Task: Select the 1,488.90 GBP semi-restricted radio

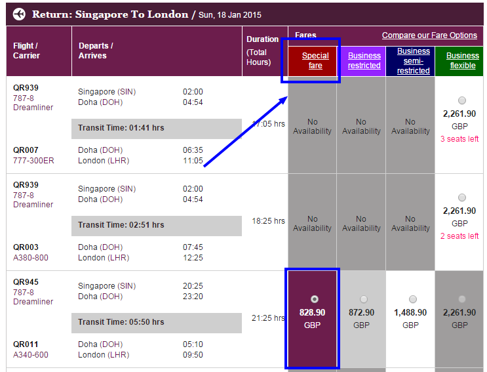Action: [x=412, y=299]
